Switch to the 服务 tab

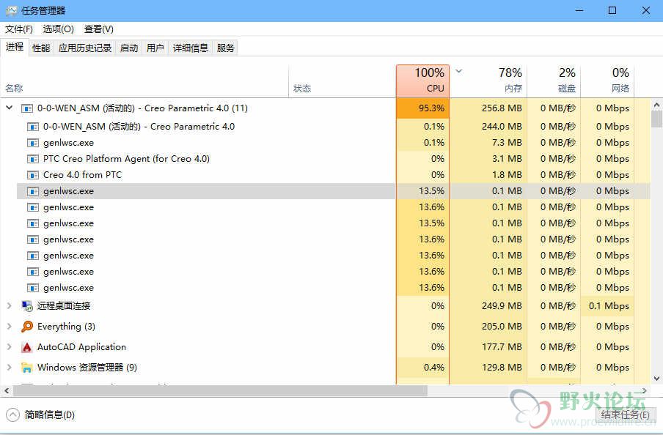coord(225,48)
